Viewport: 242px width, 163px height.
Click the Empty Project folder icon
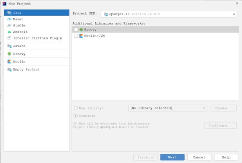[x=9, y=70]
